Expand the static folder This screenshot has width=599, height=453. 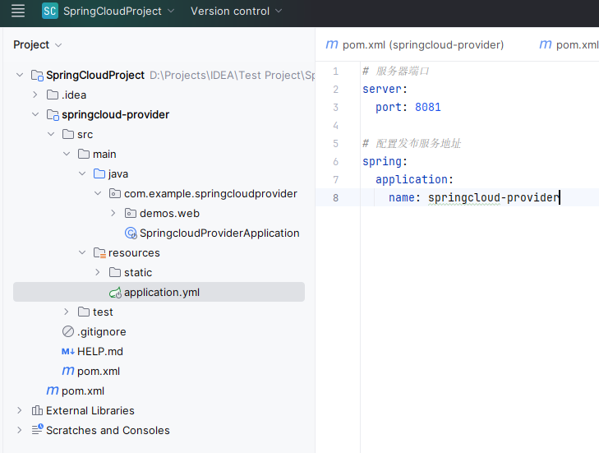point(98,272)
